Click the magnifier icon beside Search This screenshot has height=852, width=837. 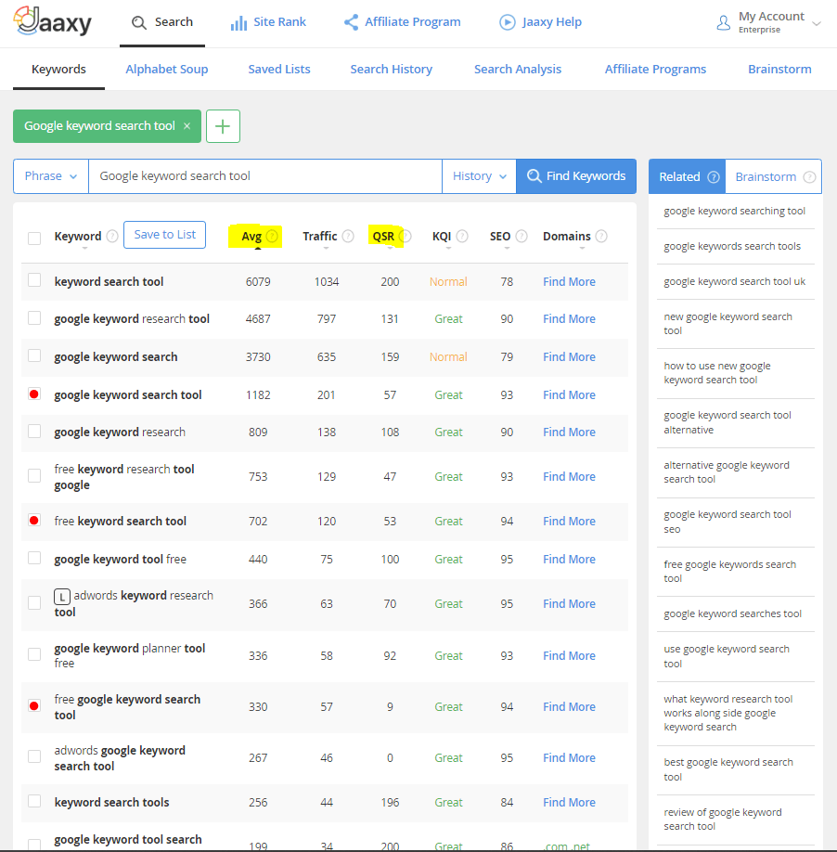[139, 22]
